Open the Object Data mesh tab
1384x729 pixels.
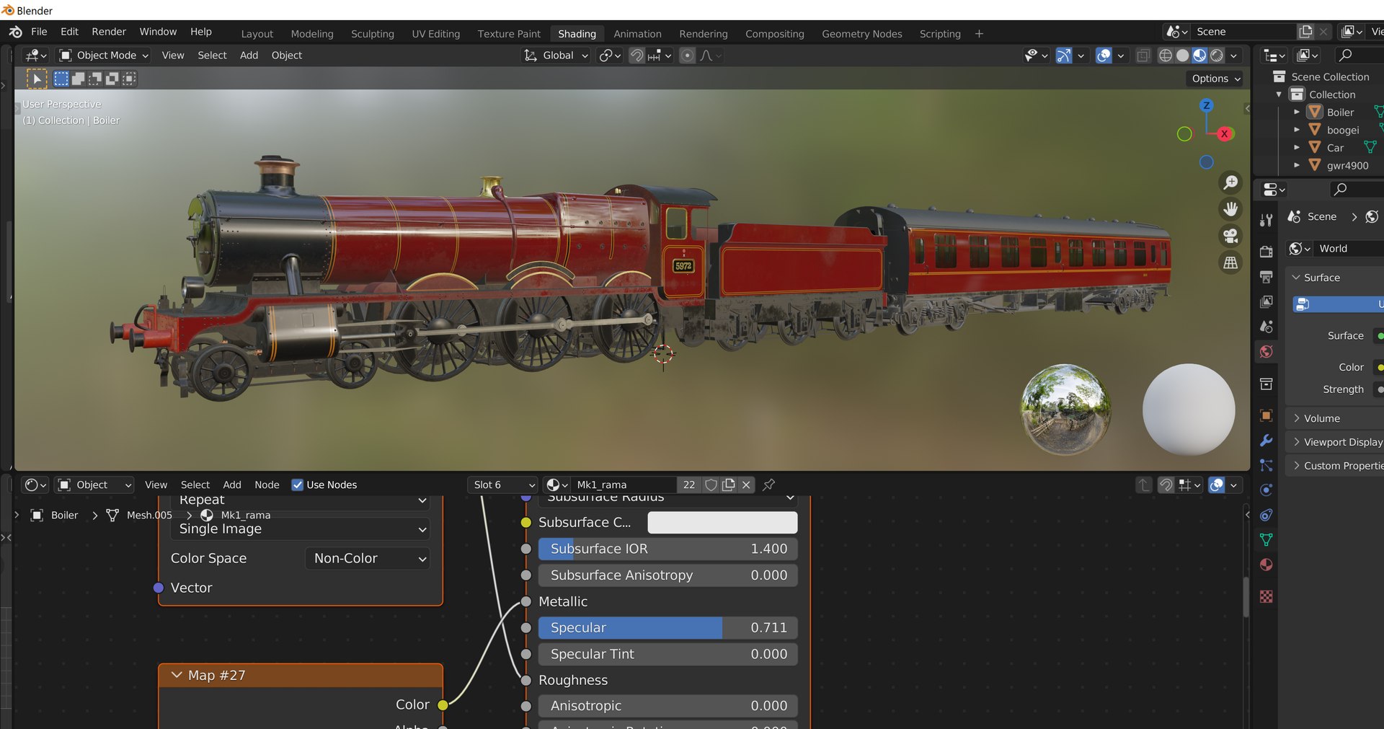[1267, 539]
